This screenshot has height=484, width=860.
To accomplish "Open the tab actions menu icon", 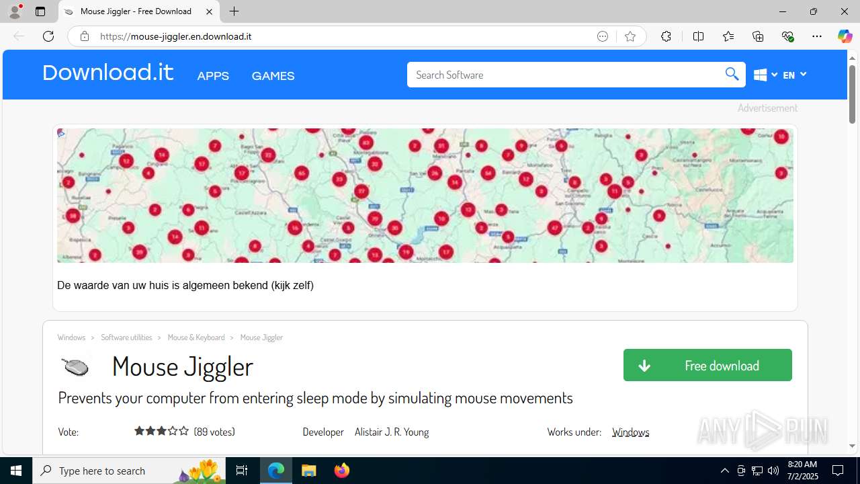I will coord(40,11).
